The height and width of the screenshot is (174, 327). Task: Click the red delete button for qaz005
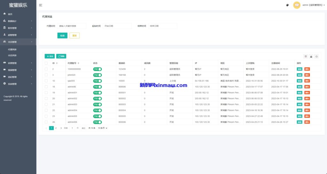pyautogui.click(x=307, y=81)
